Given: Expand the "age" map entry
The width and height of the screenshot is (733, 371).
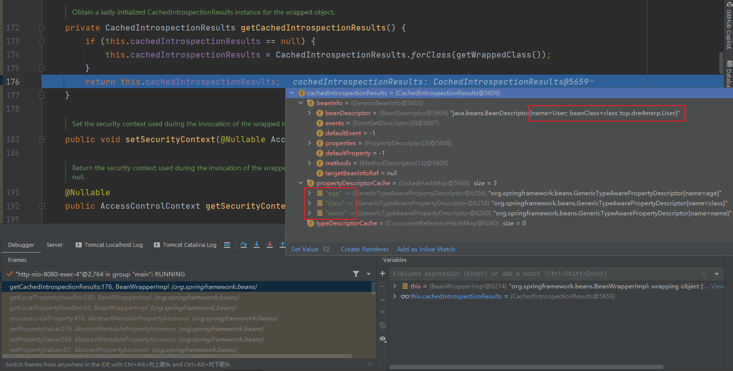Looking at the screenshot, I should click(310, 193).
